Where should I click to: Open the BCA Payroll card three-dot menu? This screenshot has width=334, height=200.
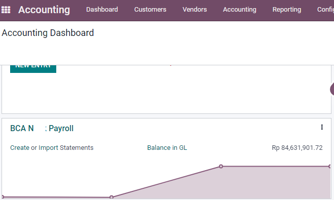[322, 127]
